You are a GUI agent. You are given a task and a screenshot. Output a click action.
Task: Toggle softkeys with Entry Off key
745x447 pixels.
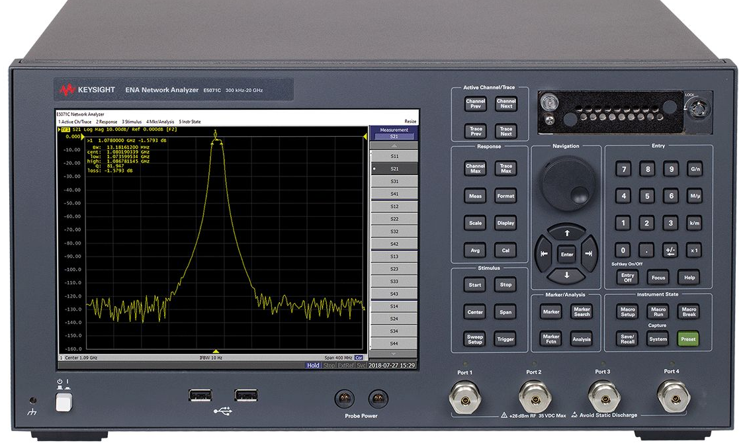click(x=627, y=278)
